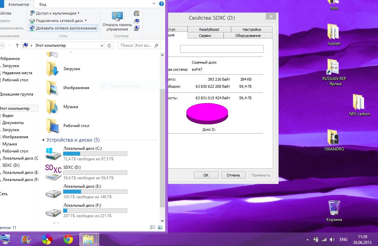Click the refresh button beside address bar

pos(110,45)
